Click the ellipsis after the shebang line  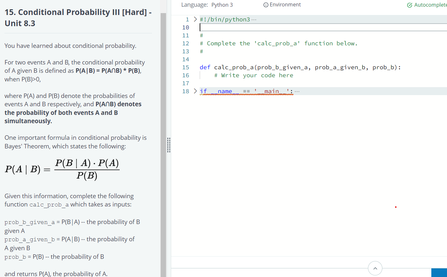tap(253, 19)
